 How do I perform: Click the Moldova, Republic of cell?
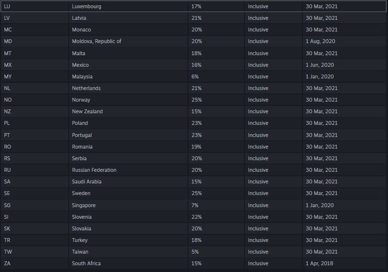coord(128,42)
